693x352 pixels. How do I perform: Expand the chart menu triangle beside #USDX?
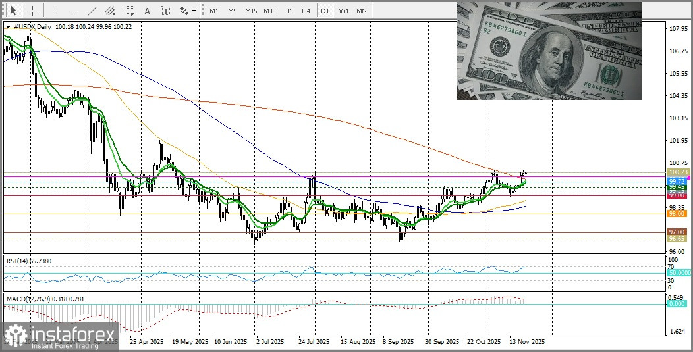[8, 27]
